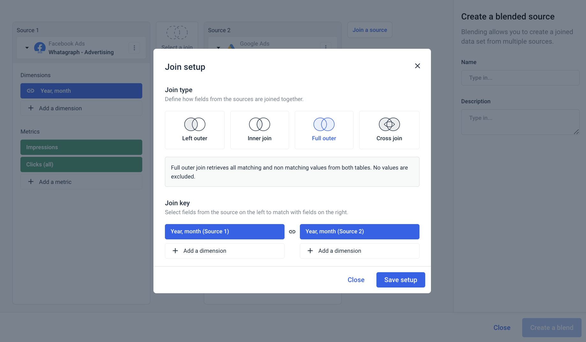The image size is (586, 342).
Task: Close the Join setup dialog with X
Action: [417, 66]
